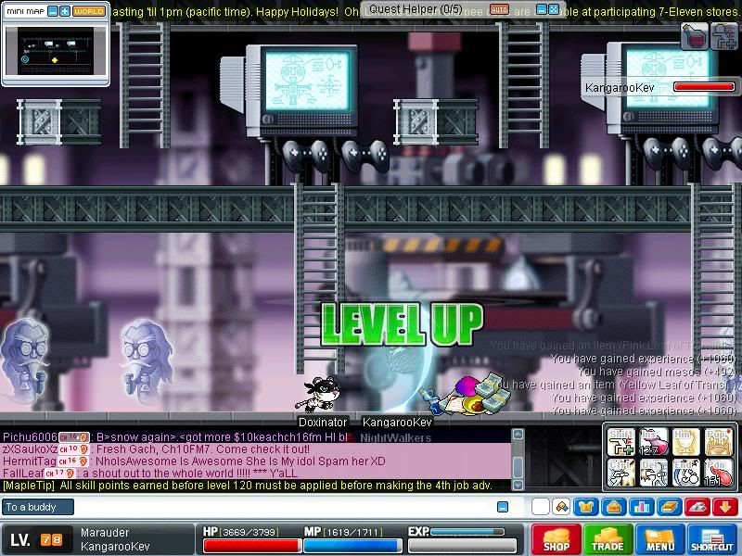This screenshot has width=742, height=556.
Task: Click the blue MP gauge bar
Action: click(352, 546)
